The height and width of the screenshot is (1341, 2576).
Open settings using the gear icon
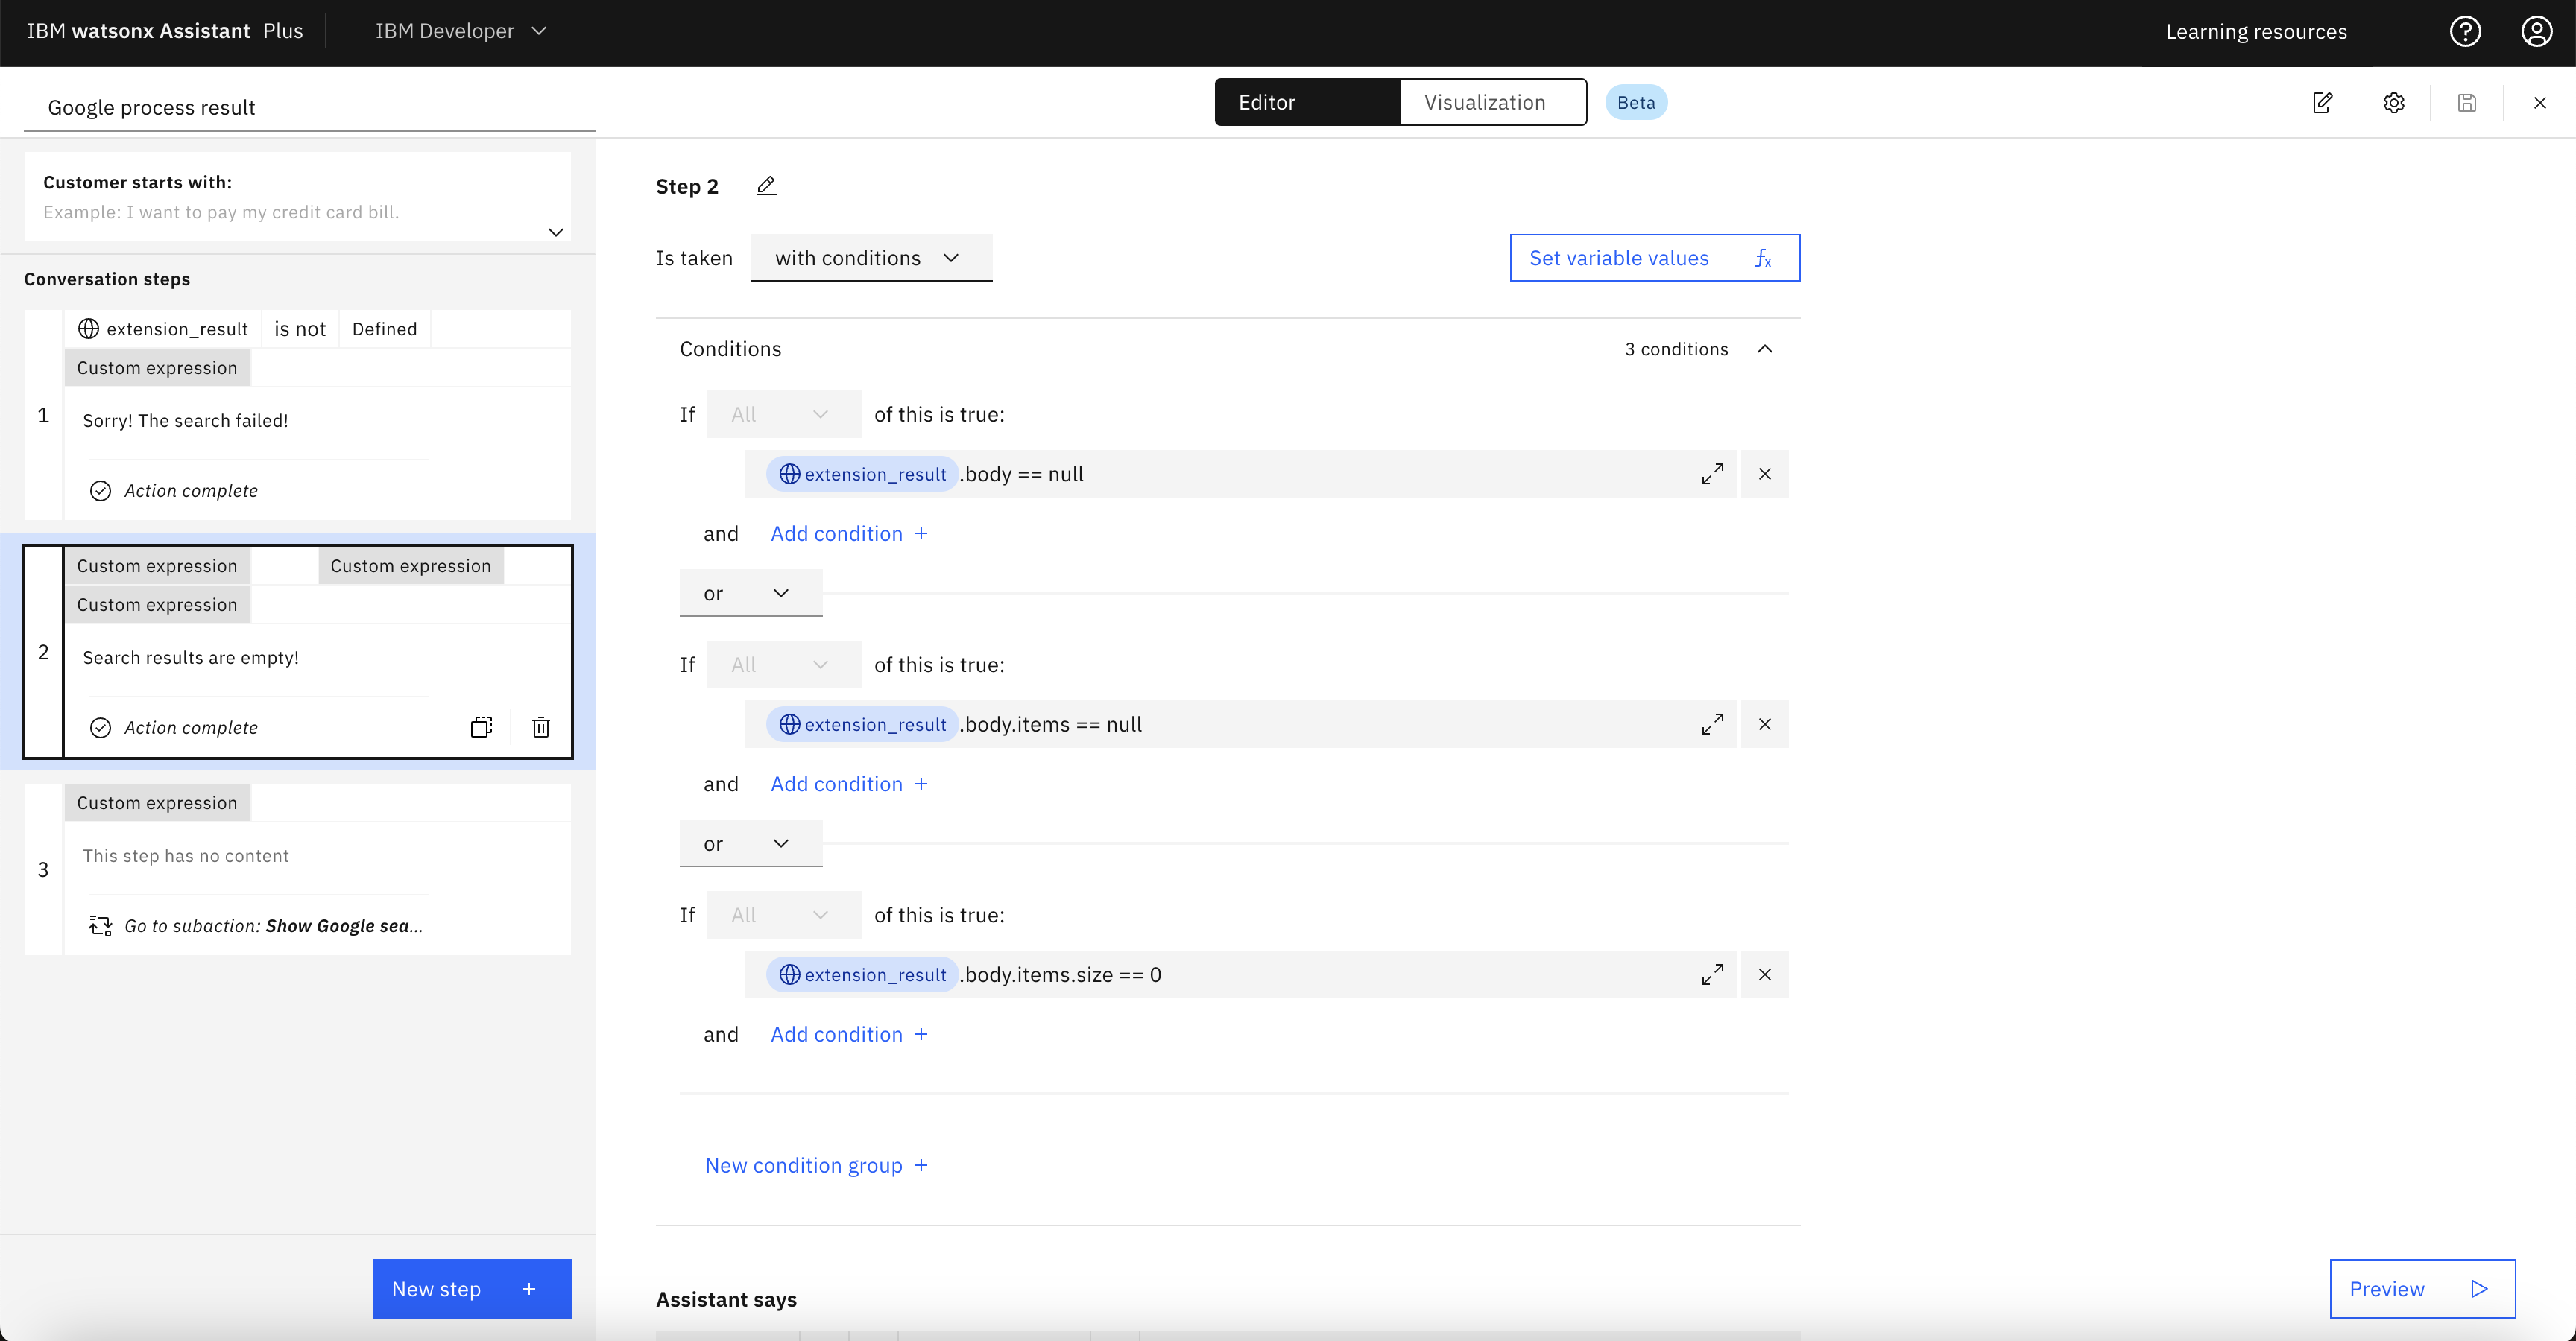(2394, 103)
